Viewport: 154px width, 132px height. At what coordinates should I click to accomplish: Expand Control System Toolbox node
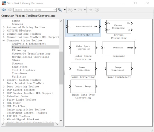(x=4, y=80)
